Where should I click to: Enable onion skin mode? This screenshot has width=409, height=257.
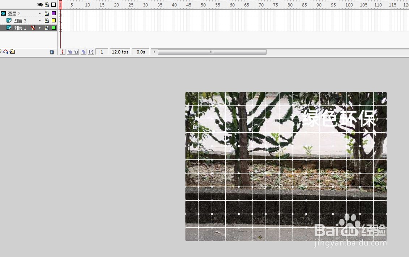pos(70,52)
